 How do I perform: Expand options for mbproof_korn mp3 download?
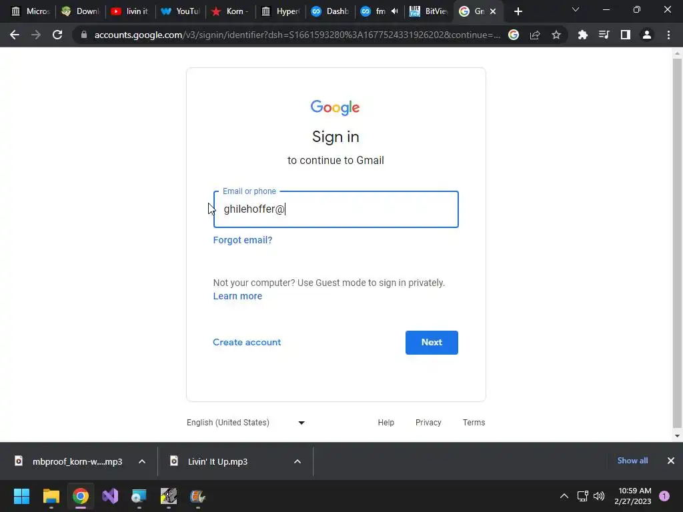(x=142, y=461)
